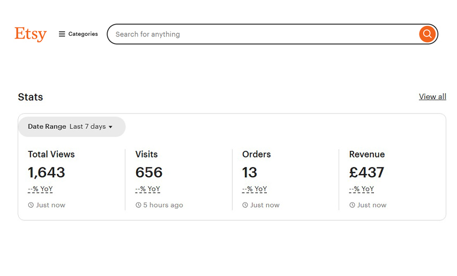
Task: Click the clock icon under Orders
Action: [x=245, y=205]
